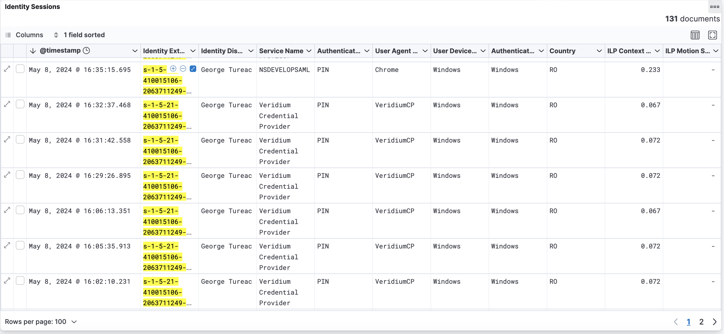Click the filter-out-value minus icon
The image size is (724, 334).
pyautogui.click(x=183, y=69)
